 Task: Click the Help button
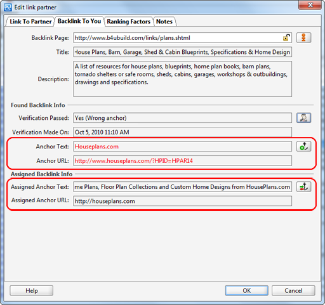click(32, 290)
